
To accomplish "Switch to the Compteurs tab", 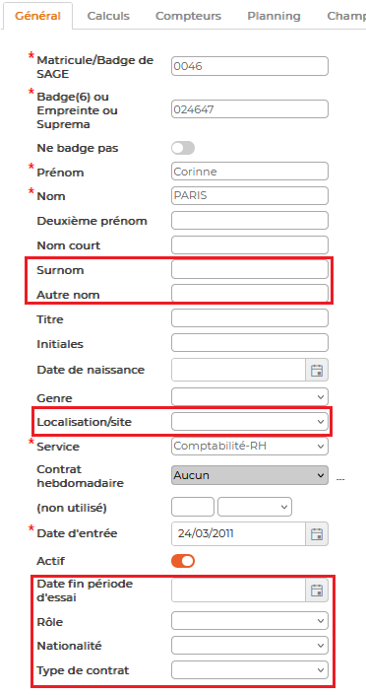I will coord(188,17).
